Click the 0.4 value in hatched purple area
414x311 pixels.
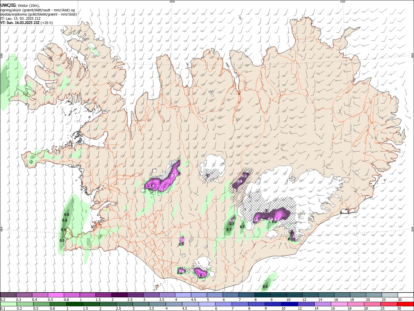[240, 181]
